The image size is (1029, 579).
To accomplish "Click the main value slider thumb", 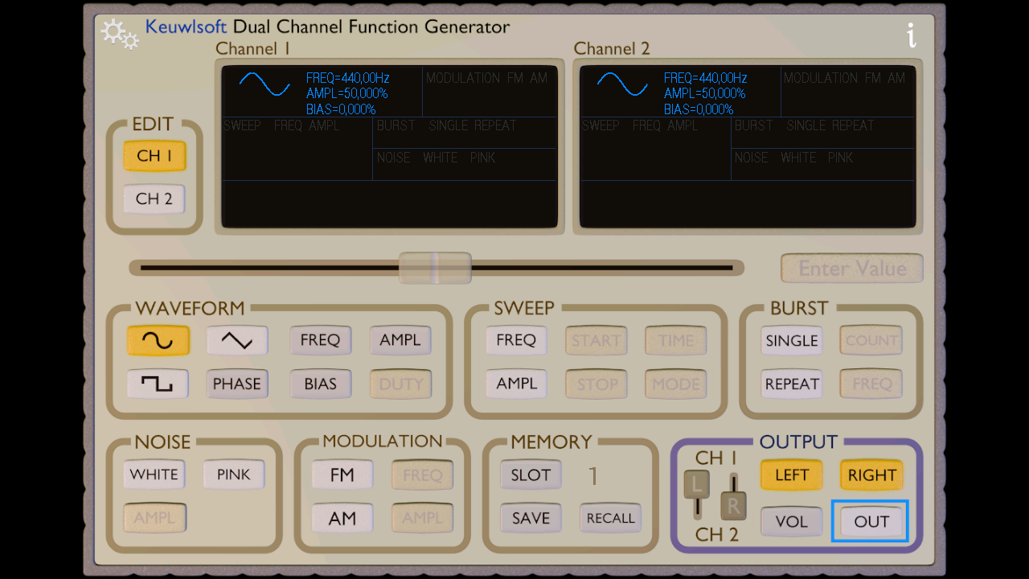I will (x=435, y=268).
